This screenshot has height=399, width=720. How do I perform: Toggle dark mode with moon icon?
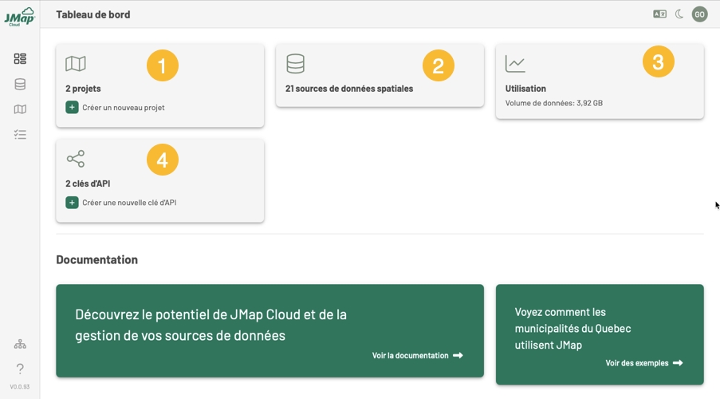click(x=679, y=14)
